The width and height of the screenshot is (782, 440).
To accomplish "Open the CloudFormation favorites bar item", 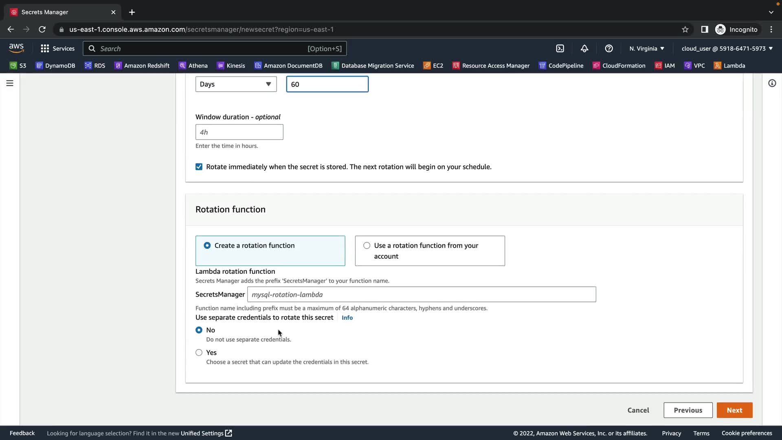I will (619, 66).
